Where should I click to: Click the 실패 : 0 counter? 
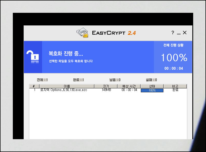(151, 80)
